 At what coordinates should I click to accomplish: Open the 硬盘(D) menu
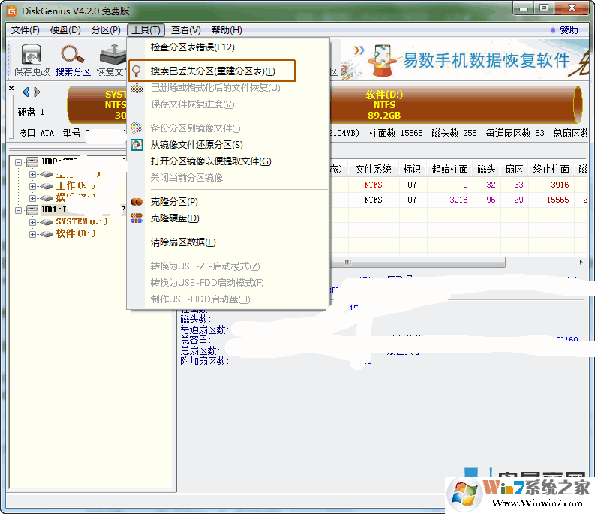[65, 30]
